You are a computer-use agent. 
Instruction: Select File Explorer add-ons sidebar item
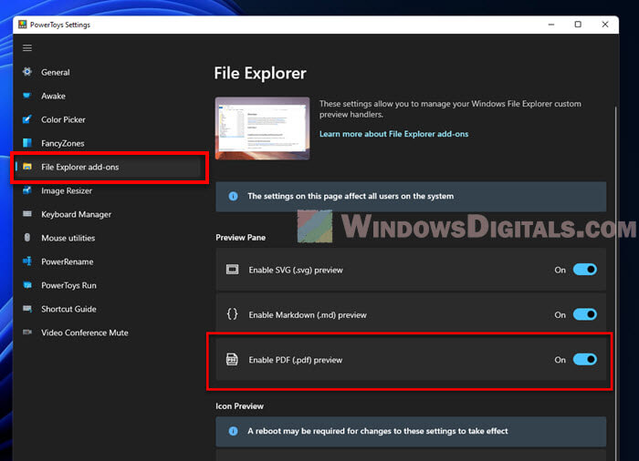[x=109, y=167]
